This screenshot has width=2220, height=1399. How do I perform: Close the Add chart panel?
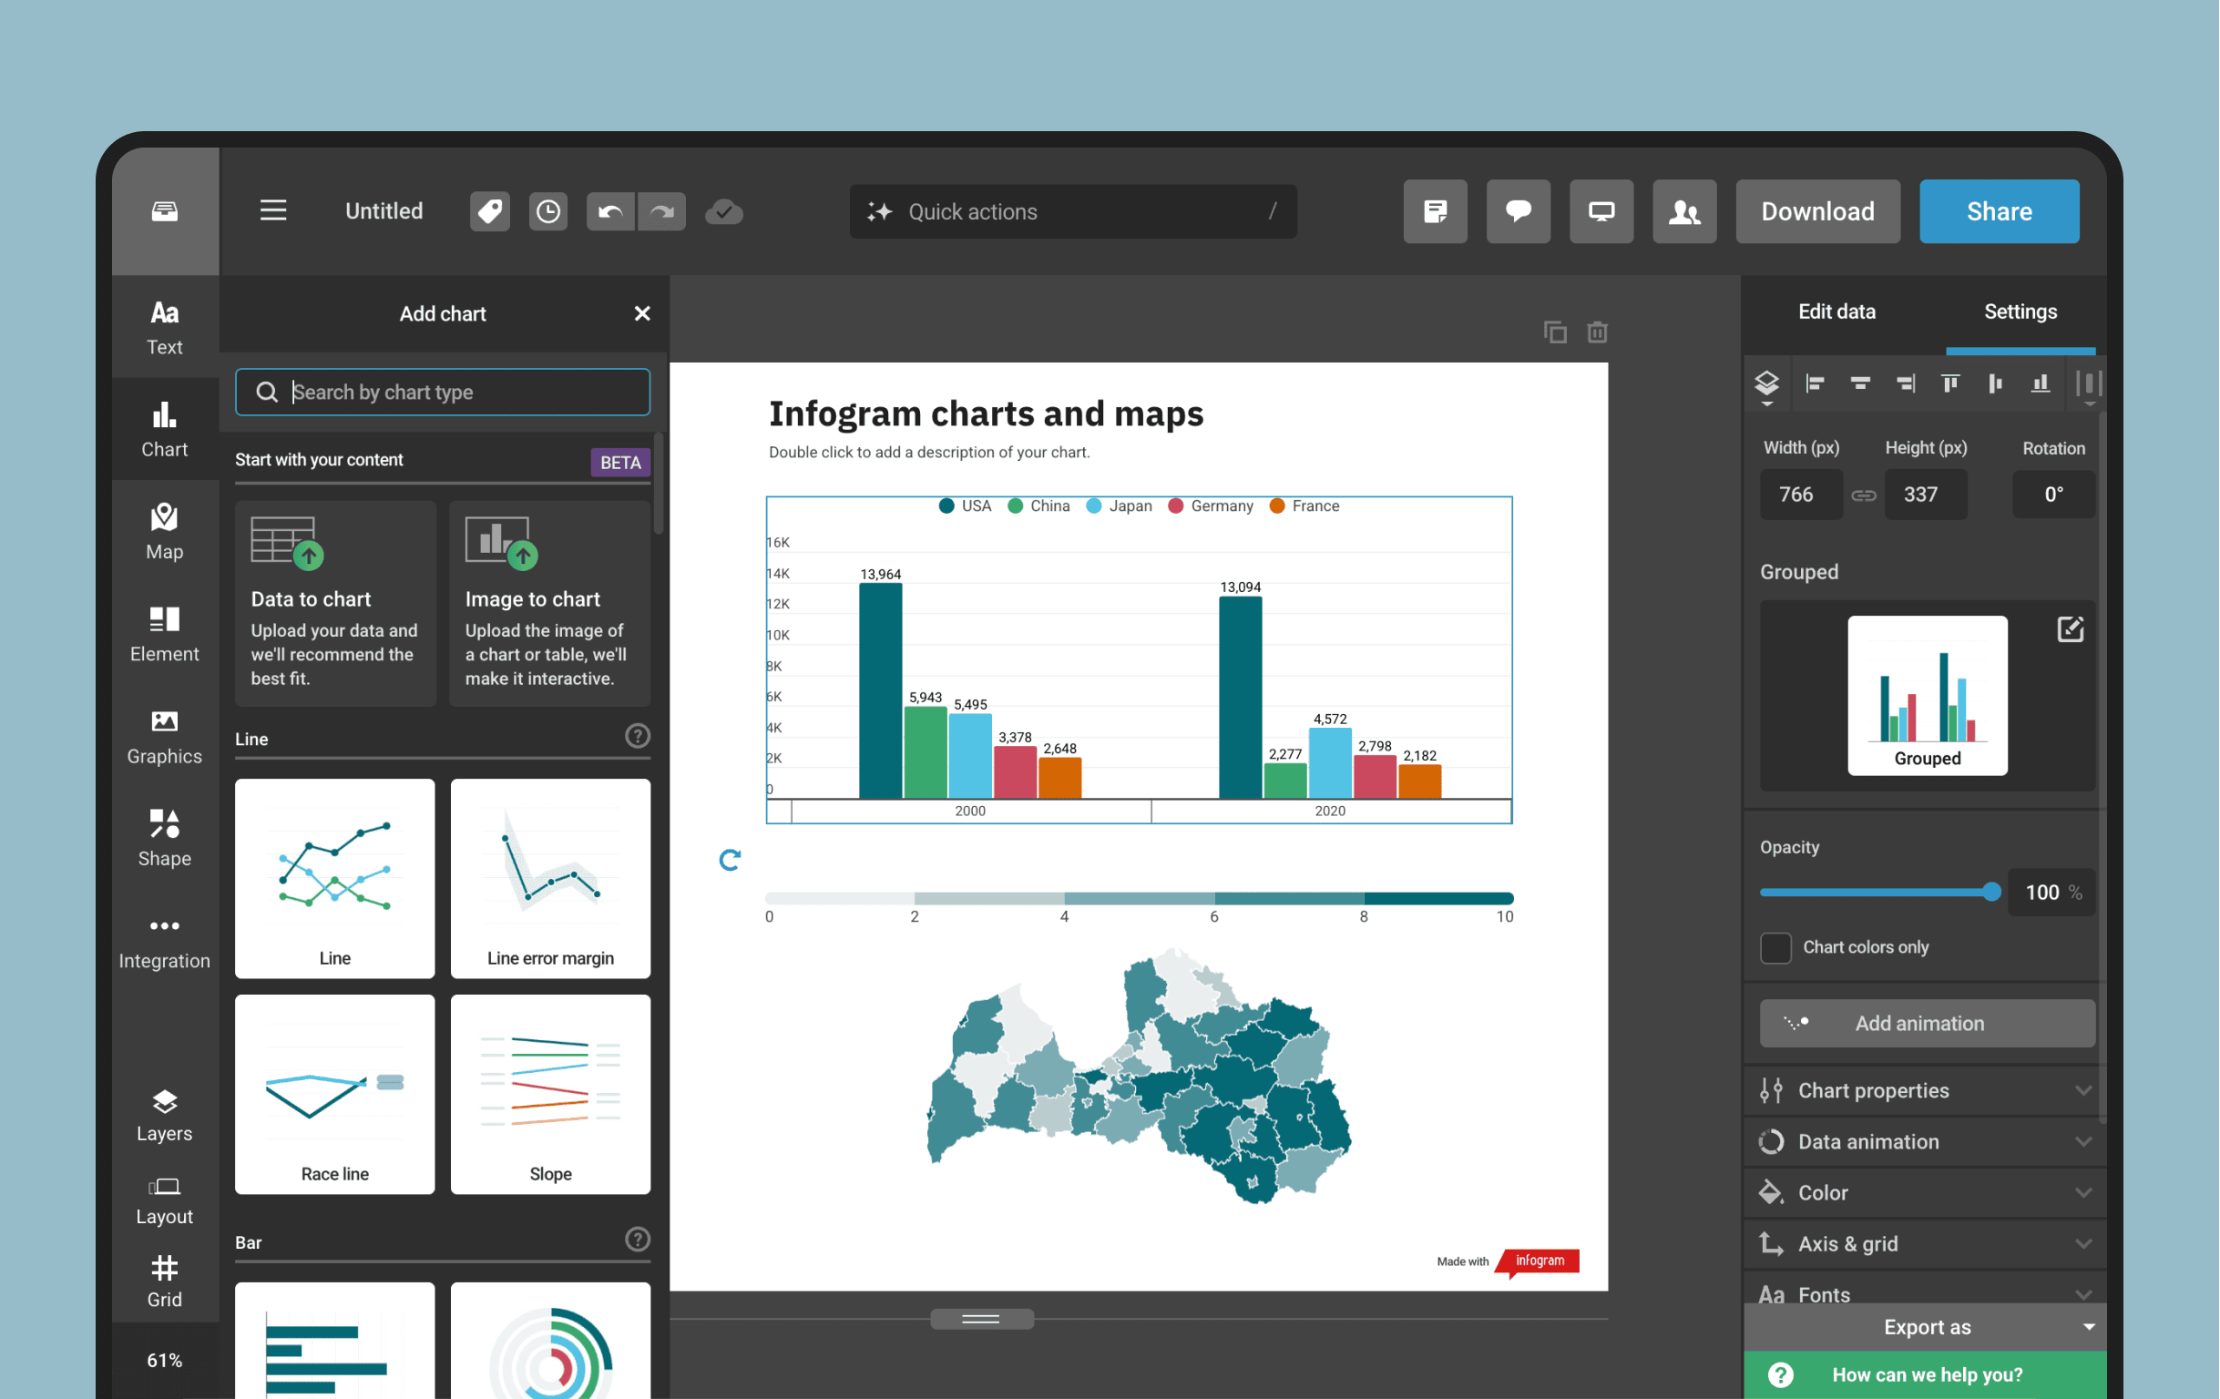pos(641,313)
